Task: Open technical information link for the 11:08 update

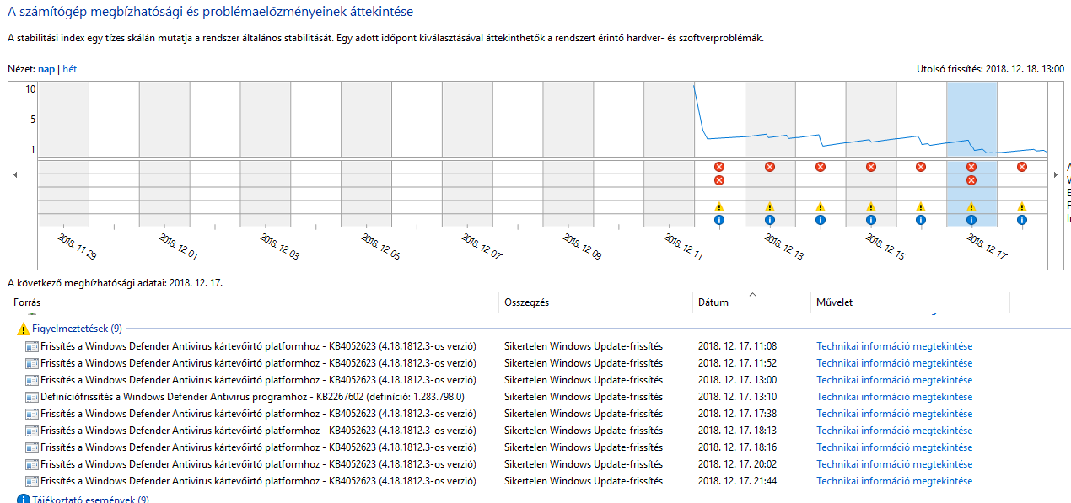Action: 894,346
